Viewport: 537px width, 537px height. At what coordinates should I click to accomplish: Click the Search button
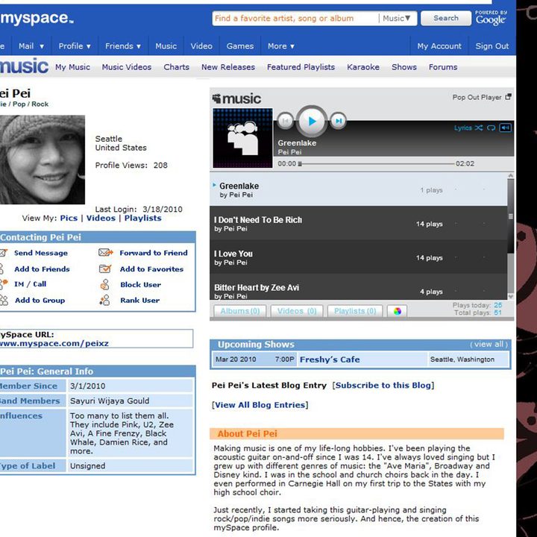446,18
